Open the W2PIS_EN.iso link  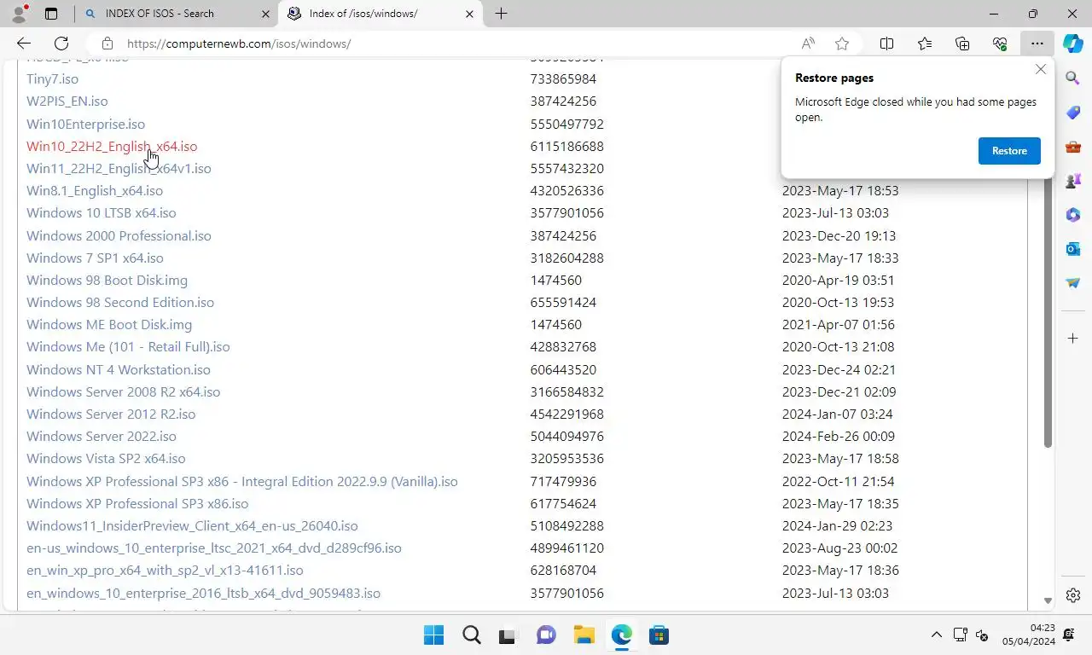[67, 101]
